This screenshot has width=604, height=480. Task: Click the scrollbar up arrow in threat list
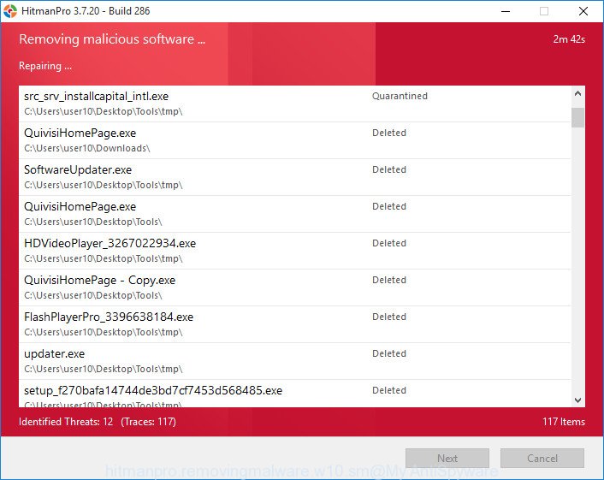[x=577, y=93]
